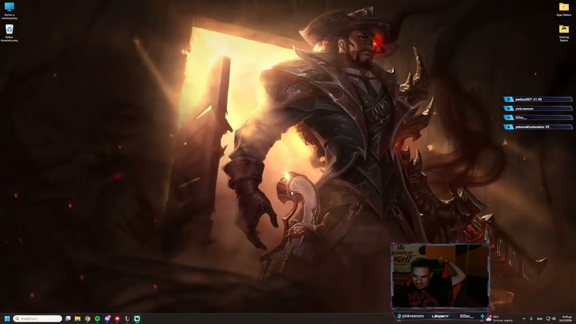
Task: Click the microphone icon in system tray
Action: tap(531, 319)
